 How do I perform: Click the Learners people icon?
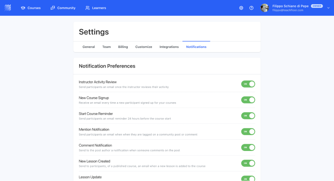[x=87, y=8]
